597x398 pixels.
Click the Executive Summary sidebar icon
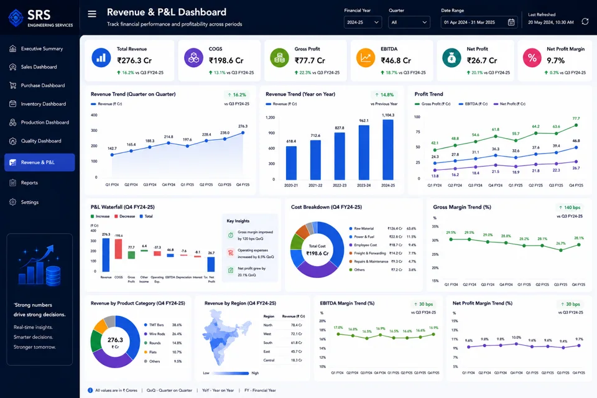(x=12, y=49)
